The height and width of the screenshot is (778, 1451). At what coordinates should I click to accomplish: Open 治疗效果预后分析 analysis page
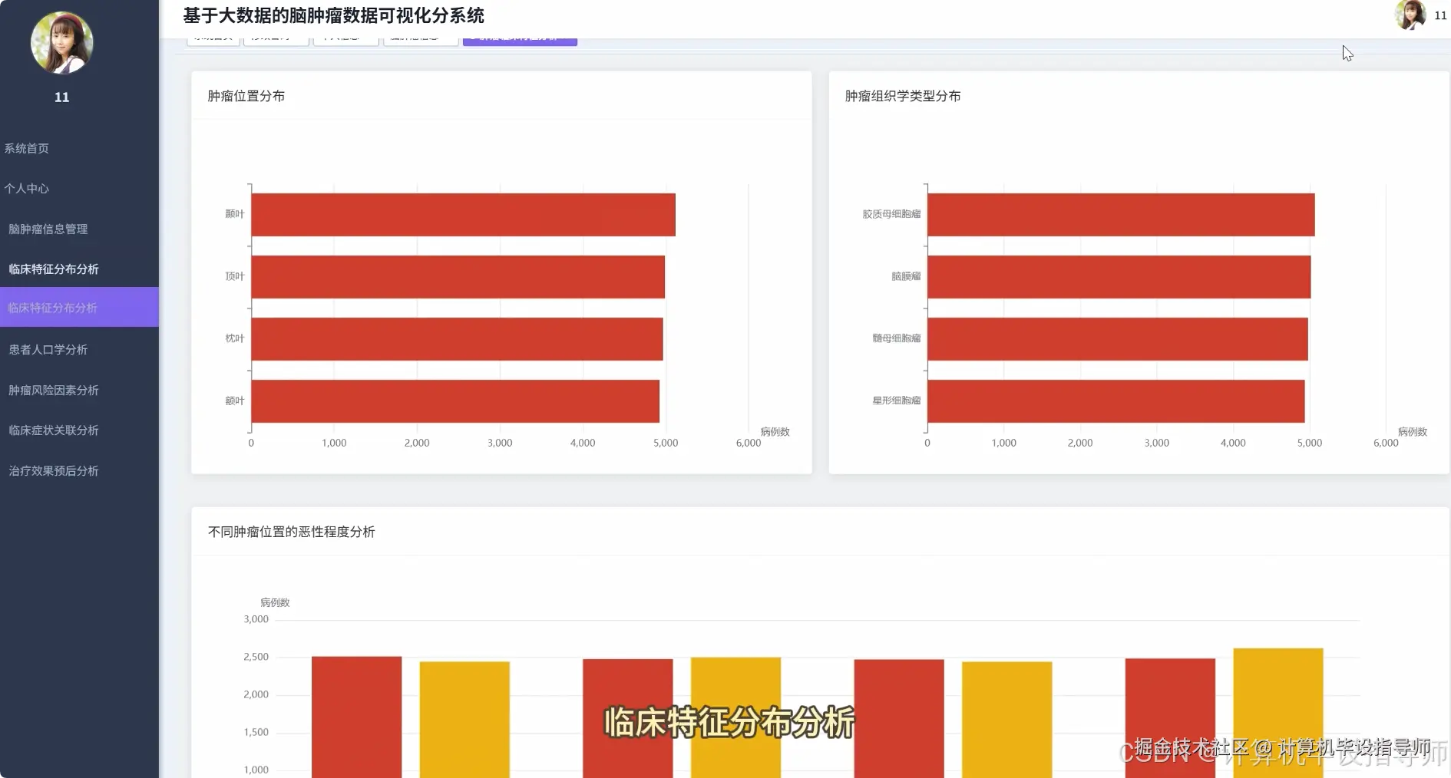(51, 470)
